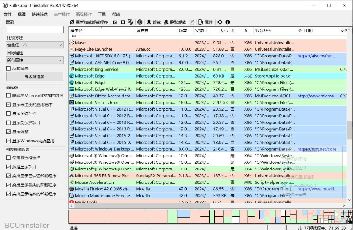This screenshot has height=230, width=353.
Task: Open the 文件 menu
Action: tap(7, 14)
